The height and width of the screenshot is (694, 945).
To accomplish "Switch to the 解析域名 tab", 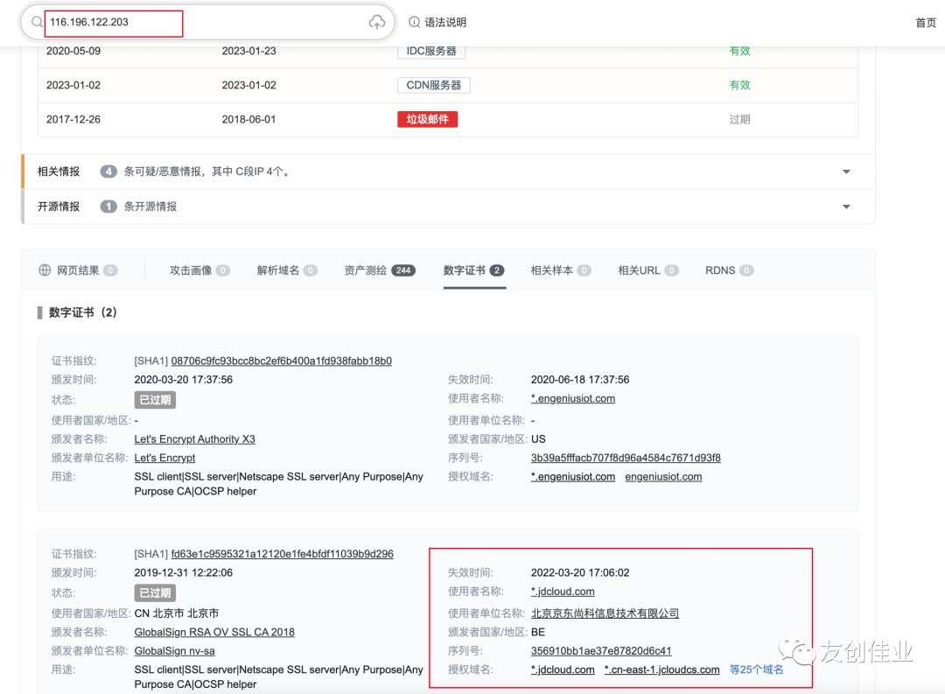I will click(287, 270).
